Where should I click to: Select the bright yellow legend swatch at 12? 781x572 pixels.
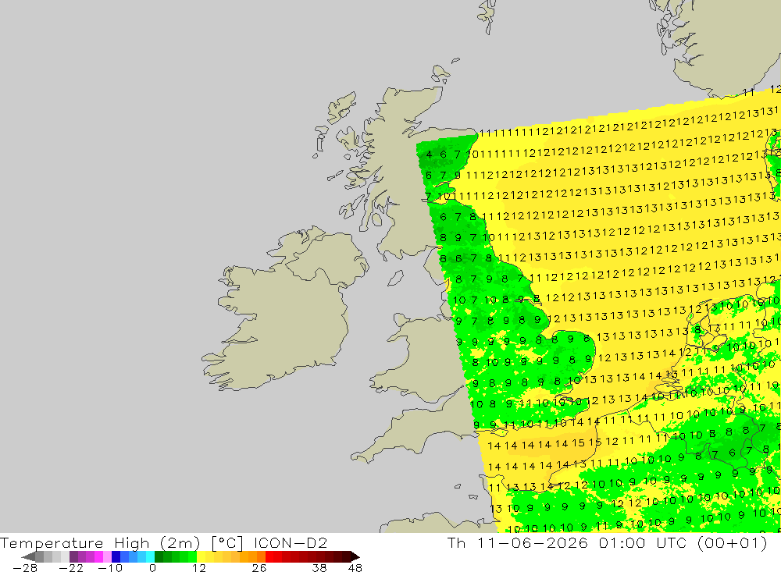pyautogui.click(x=201, y=556)
